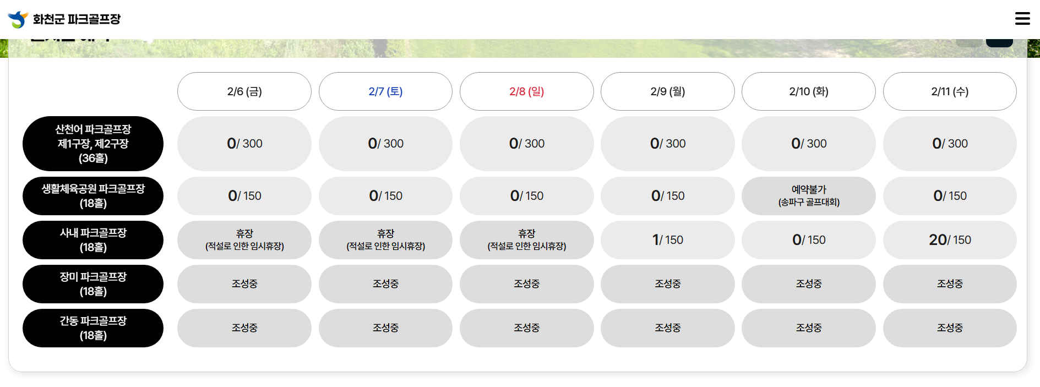This screenshot has height=387, width=1040.
Task: Book 산천어 0/300 slot on 2/7
Action: pyautogui.click(x=385, y=144)
